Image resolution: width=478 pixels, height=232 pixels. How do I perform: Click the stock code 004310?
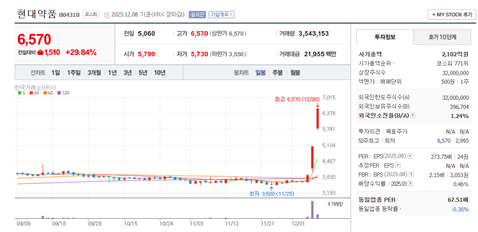[x=69, y=15]
